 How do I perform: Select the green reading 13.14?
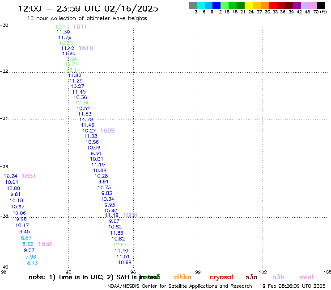(x=73, y=70)
